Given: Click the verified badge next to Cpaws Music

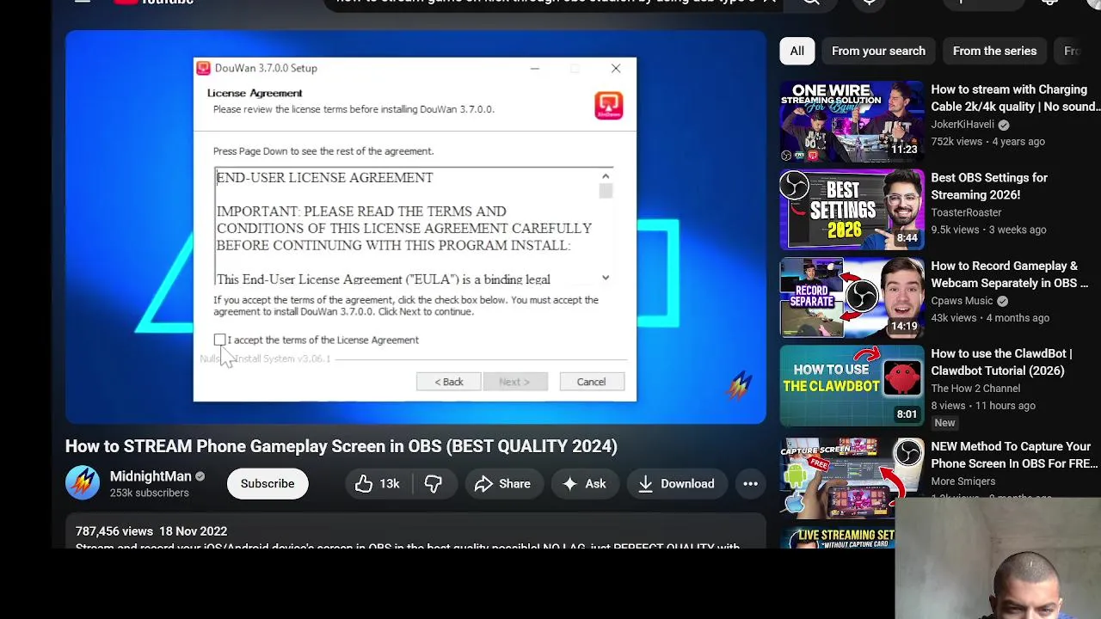Looking at the screenshot, I should 1002,301.
